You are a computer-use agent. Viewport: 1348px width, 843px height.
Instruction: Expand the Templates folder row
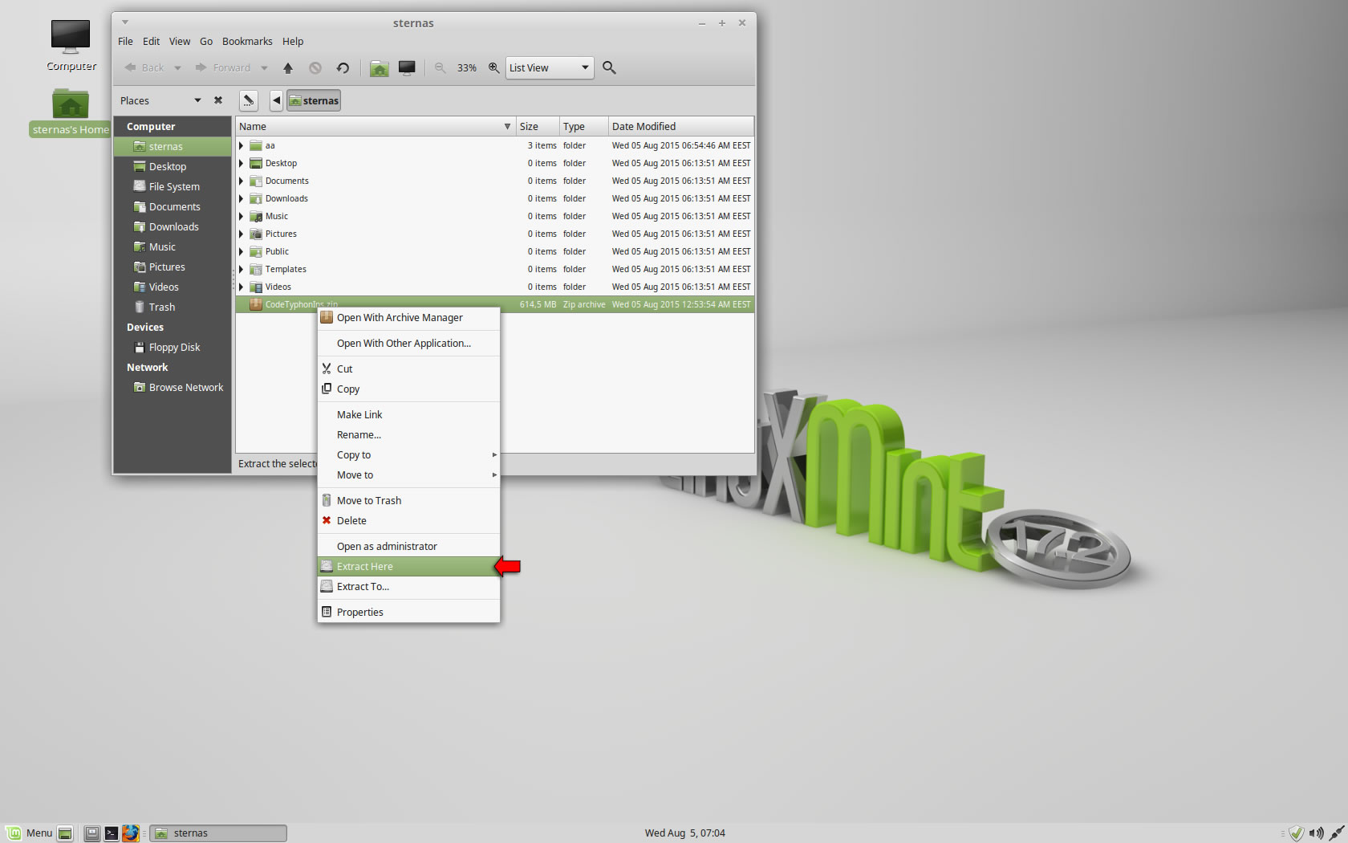[x=241, y=269]
